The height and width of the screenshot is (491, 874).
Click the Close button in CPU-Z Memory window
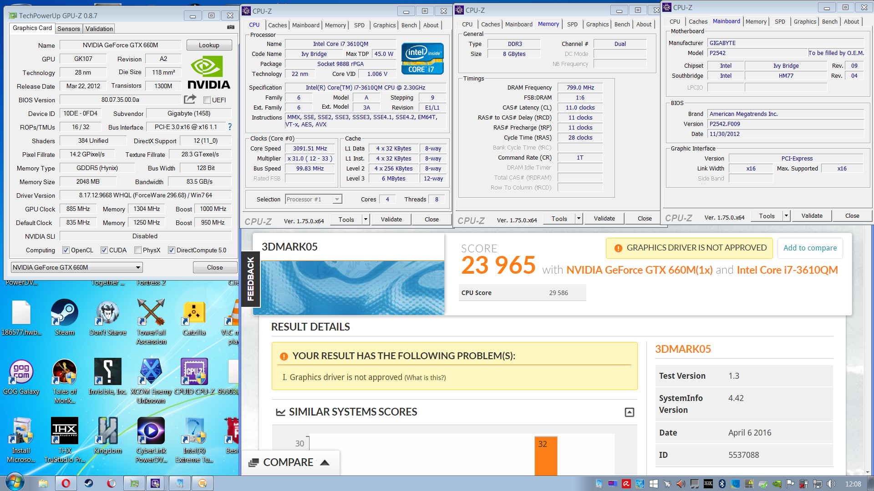click(x=644, y=219)
